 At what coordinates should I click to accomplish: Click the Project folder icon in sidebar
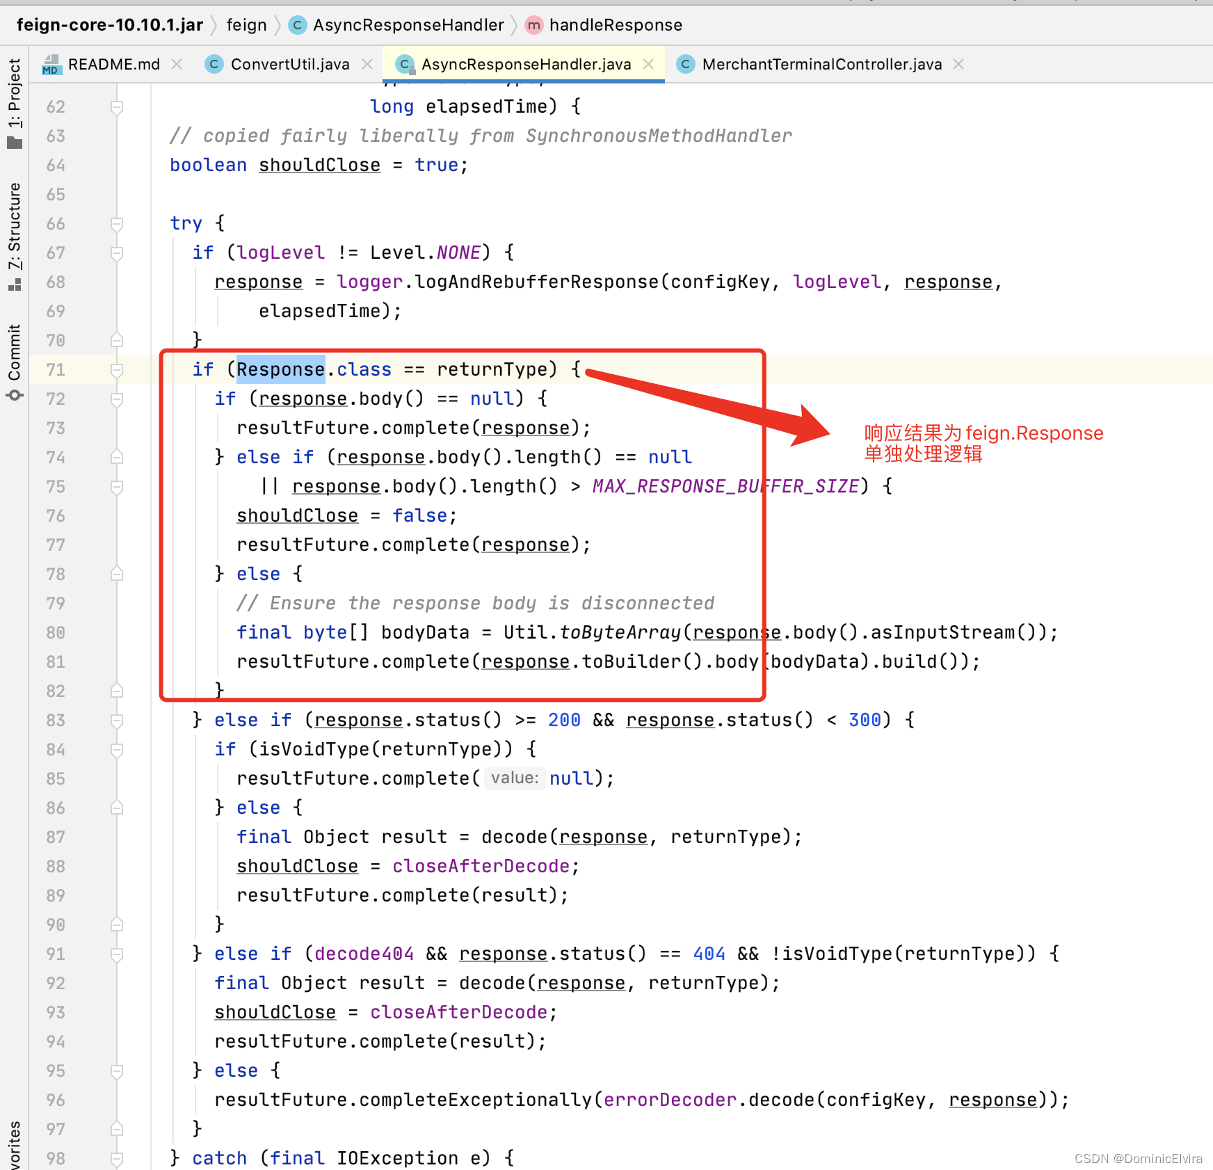coord(15,143)
